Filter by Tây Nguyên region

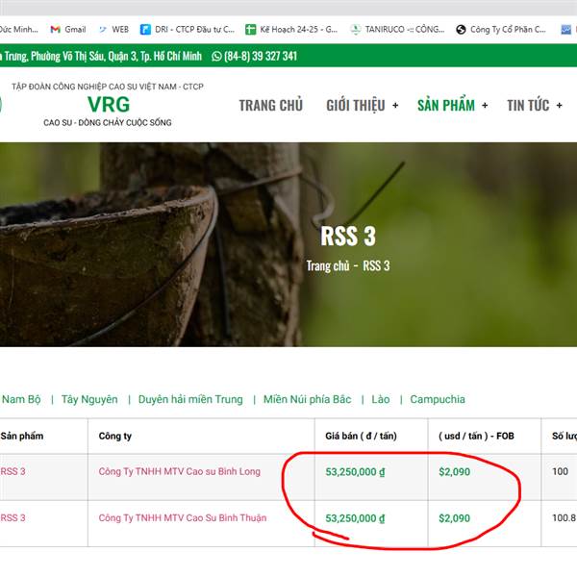tap(89, 399)
